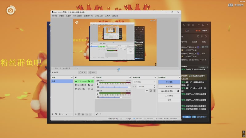Open scene filters icon in the Scenes dock toolbar
The width and height of the screenshot is (246, 138).
coord(60,114)
